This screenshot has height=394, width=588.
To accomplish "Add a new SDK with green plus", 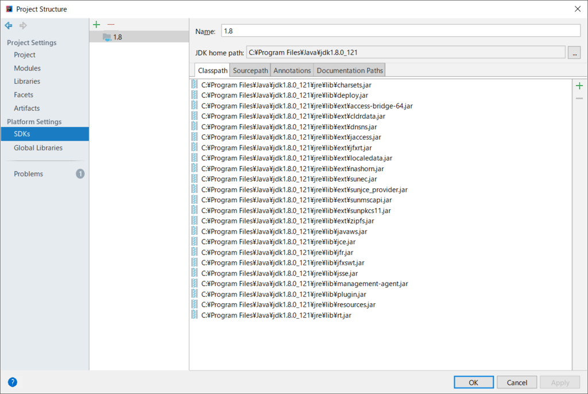I will pos(96,24).
